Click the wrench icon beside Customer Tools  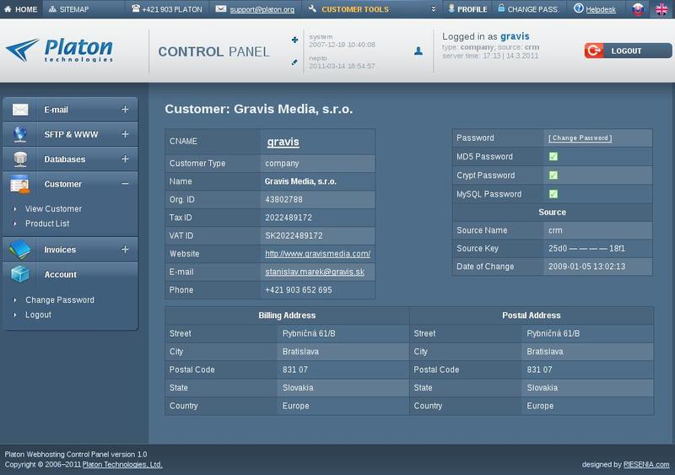point(312,8)
